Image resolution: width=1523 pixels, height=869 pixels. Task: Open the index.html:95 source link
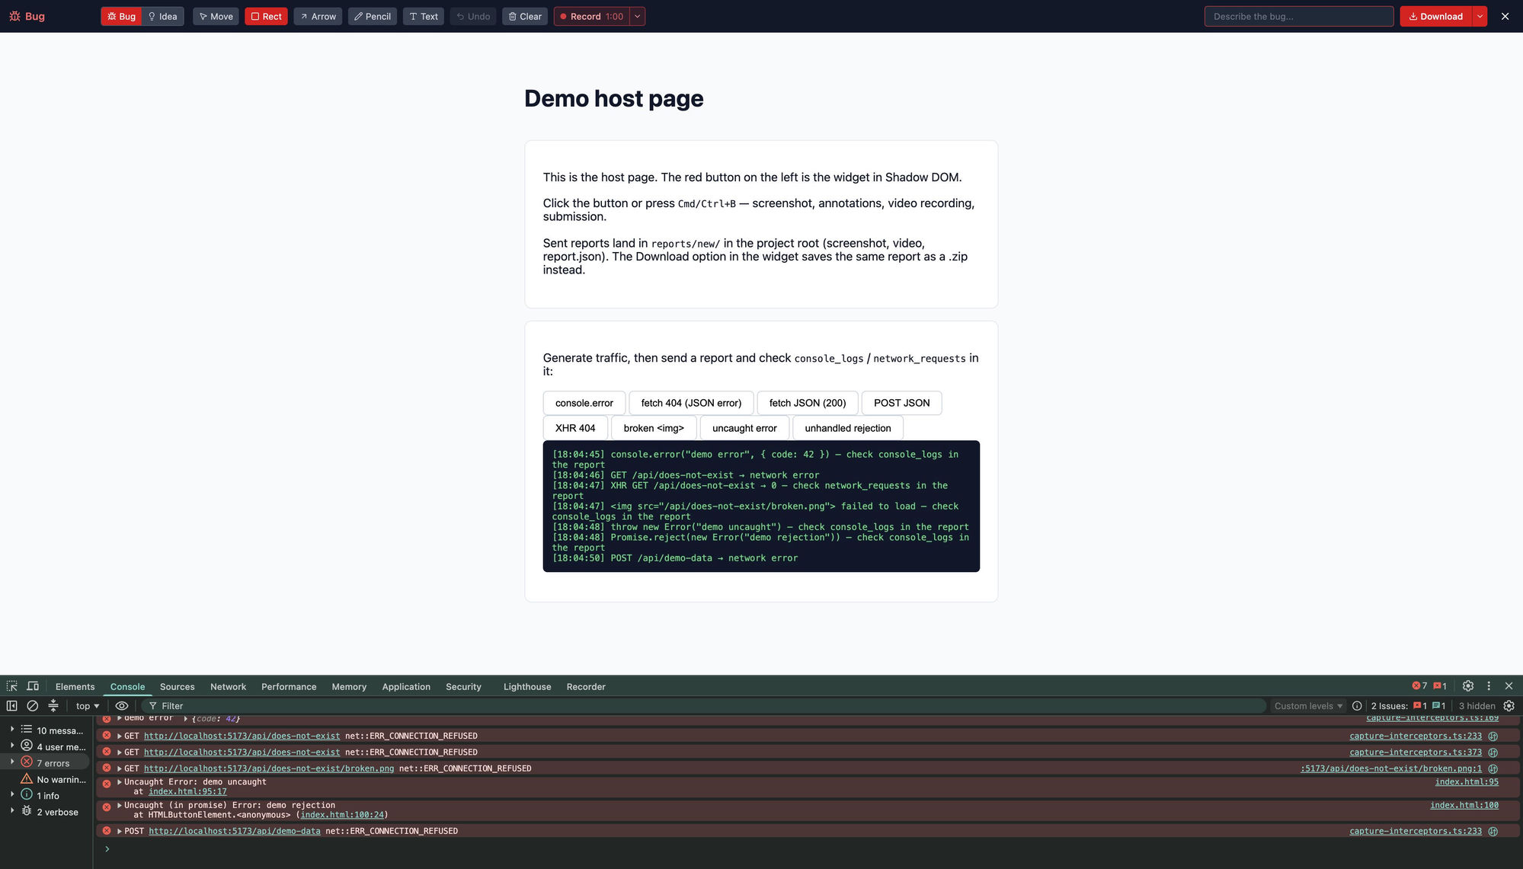(x=1467, y=782)
